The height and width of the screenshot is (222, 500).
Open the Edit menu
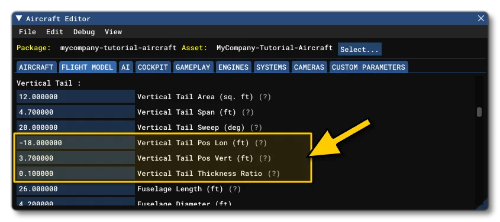click(54, 32)
